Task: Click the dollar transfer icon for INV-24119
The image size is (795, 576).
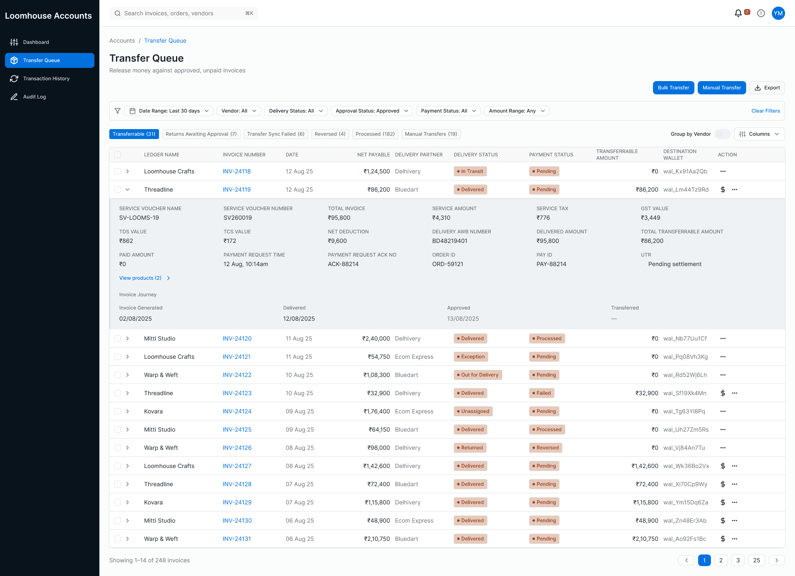Action: [x=723, y=190]
